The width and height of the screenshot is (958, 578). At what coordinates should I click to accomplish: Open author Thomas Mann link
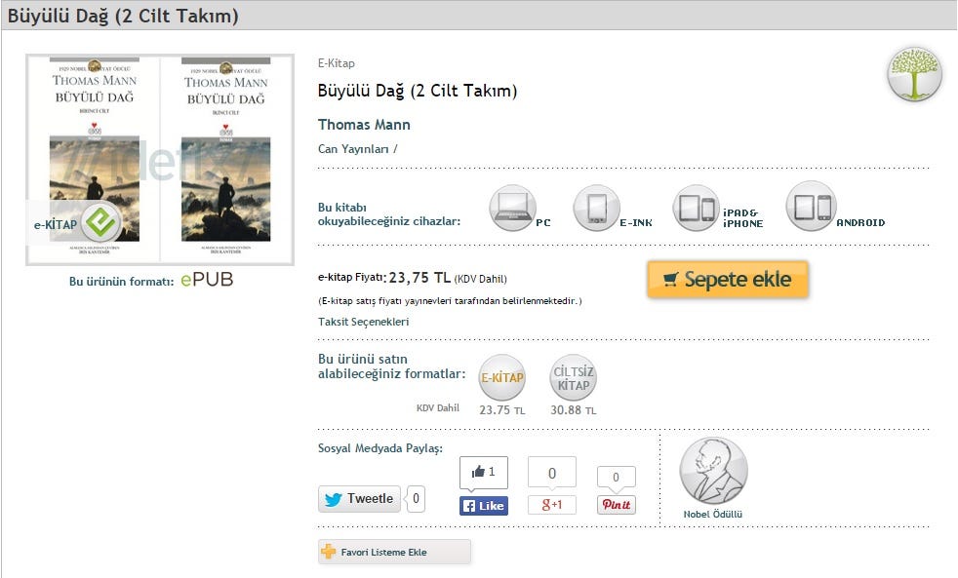tap(364, 125)
